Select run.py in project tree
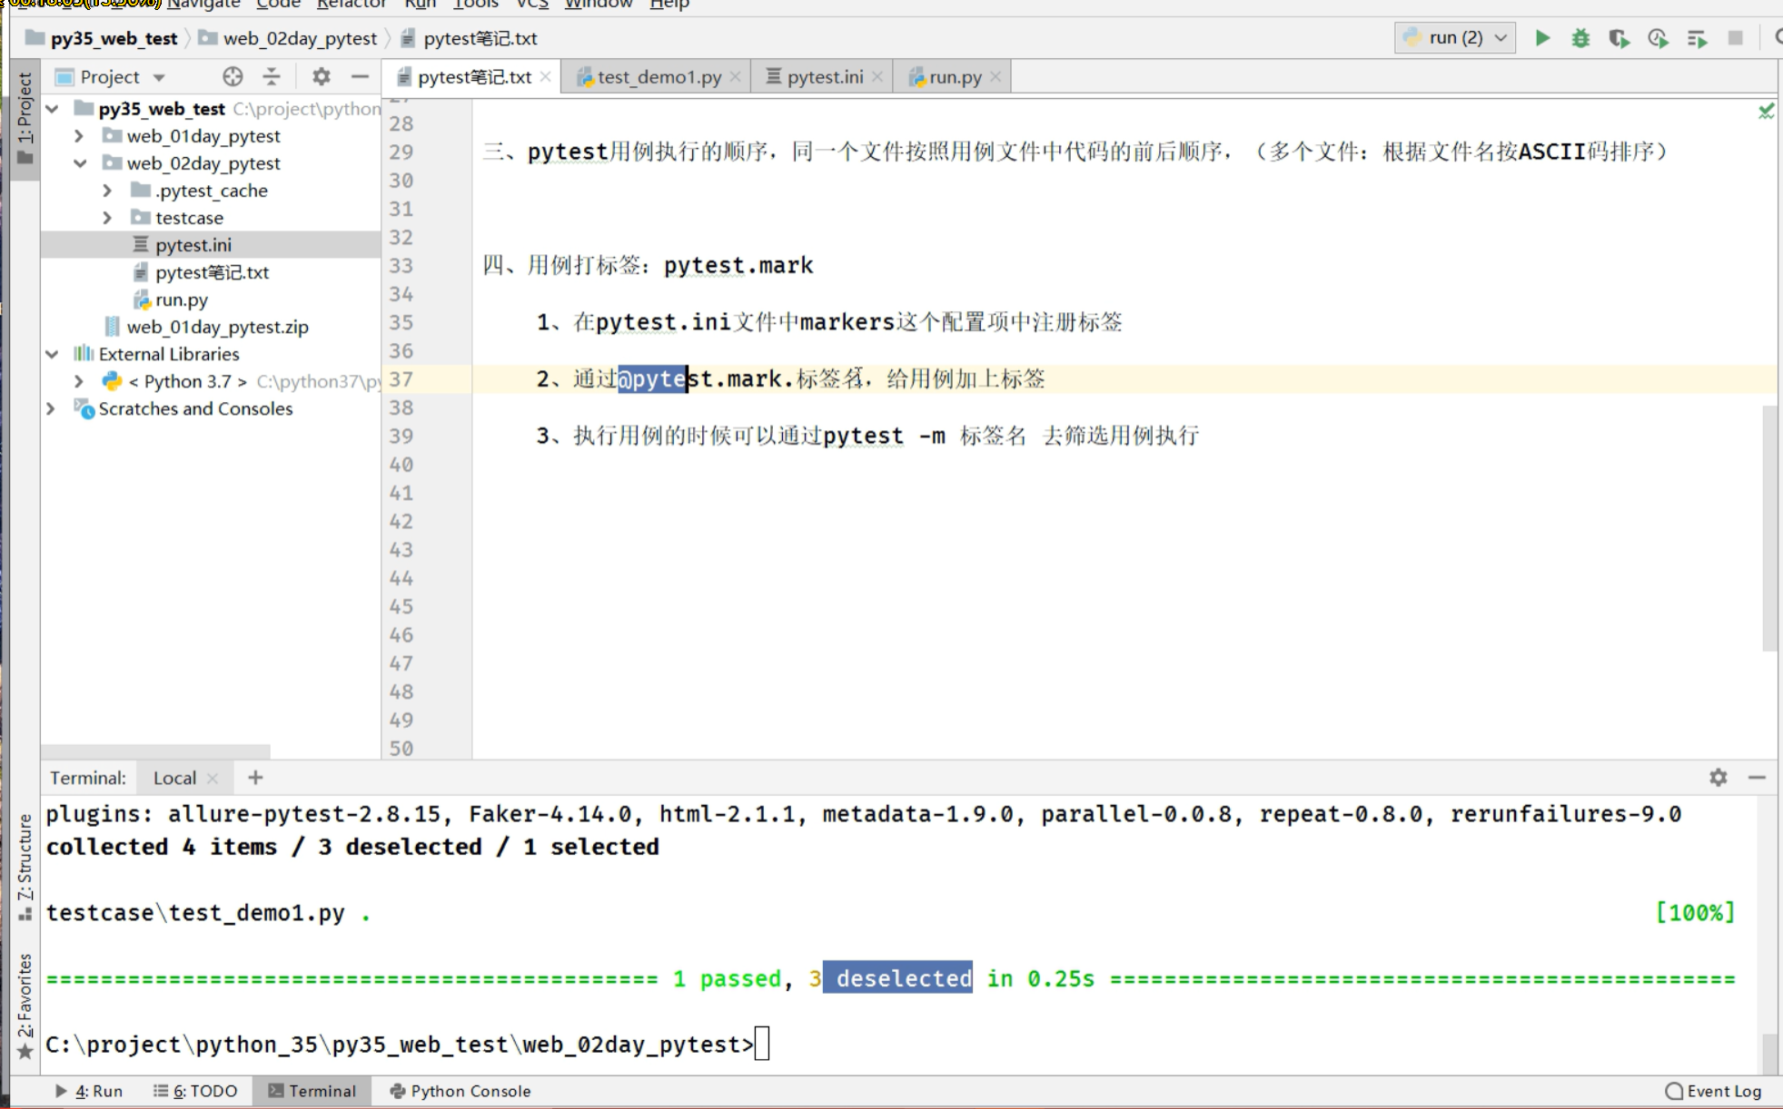1783x1109 pixels. pos(181,299)
